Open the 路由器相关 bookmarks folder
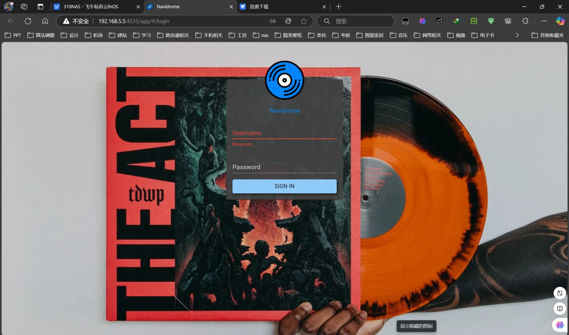 click(173, 35)
